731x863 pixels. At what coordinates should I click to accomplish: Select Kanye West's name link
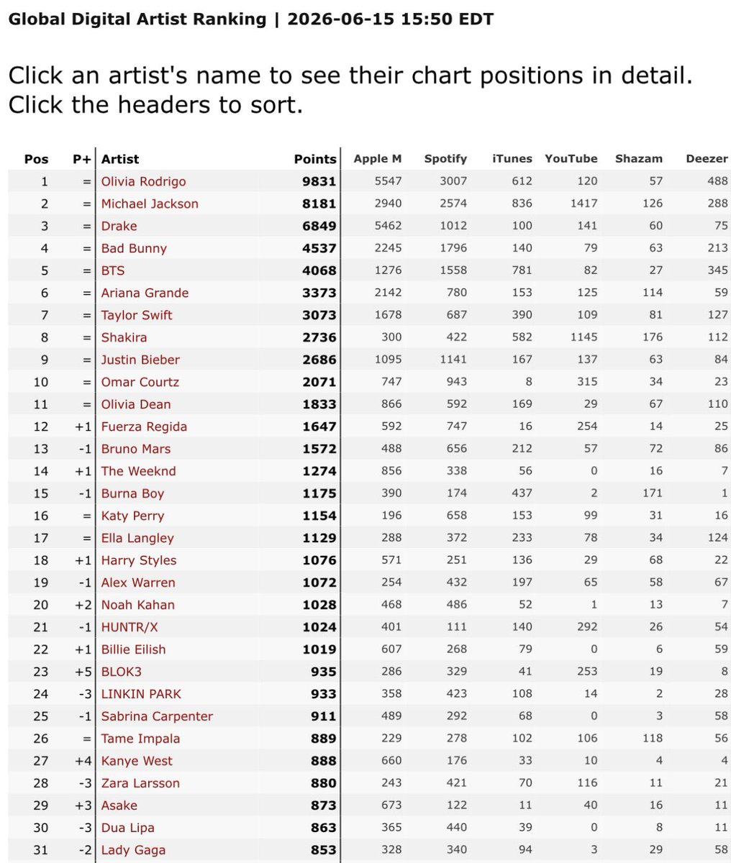pyautogui.click(x=137, y=761)
